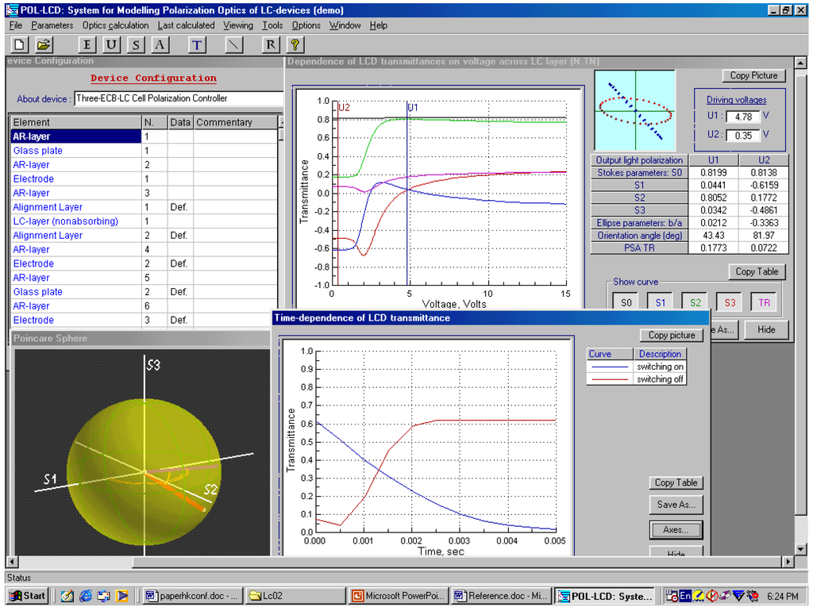The height and width of the screenshot is (611, 813).
Task: Click the Copy Table button below the Stokes table
Action: (x=756, y=271)
